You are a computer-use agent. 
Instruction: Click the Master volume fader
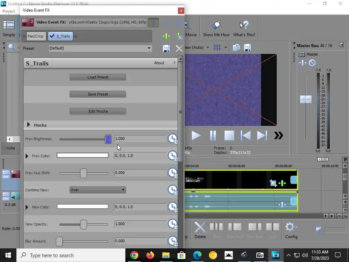pyautogui.click(x=306, y=99)
